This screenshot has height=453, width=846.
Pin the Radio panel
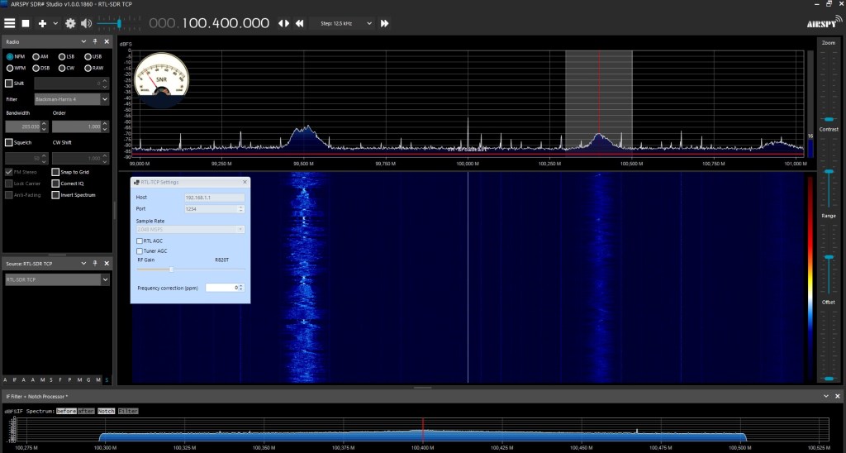[96, 41]
